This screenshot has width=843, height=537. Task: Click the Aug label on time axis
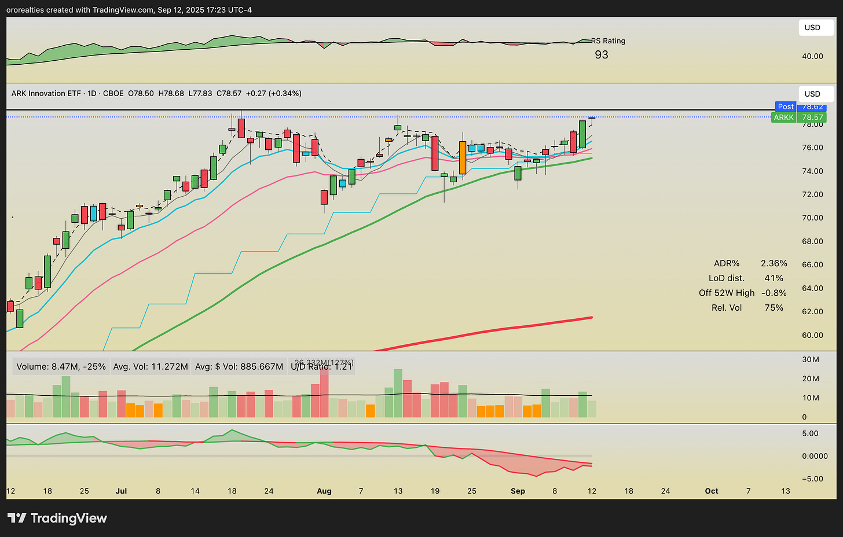click(324, 491)
